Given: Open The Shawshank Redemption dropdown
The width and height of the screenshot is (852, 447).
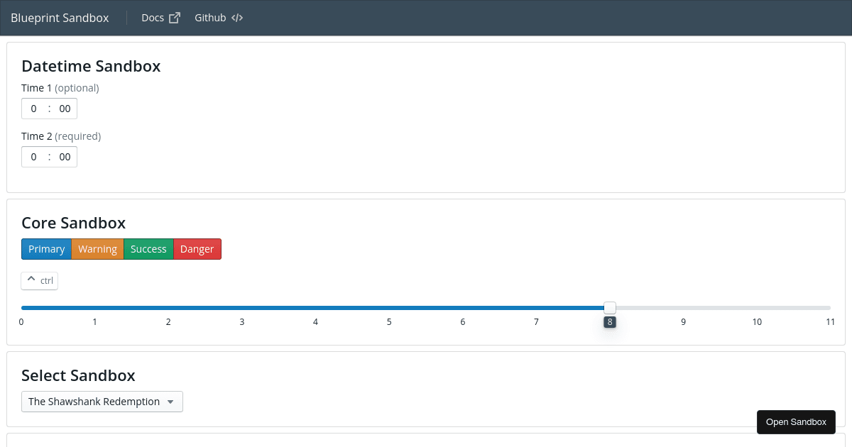Looking at the screenshot, I should tap(102, 402).
